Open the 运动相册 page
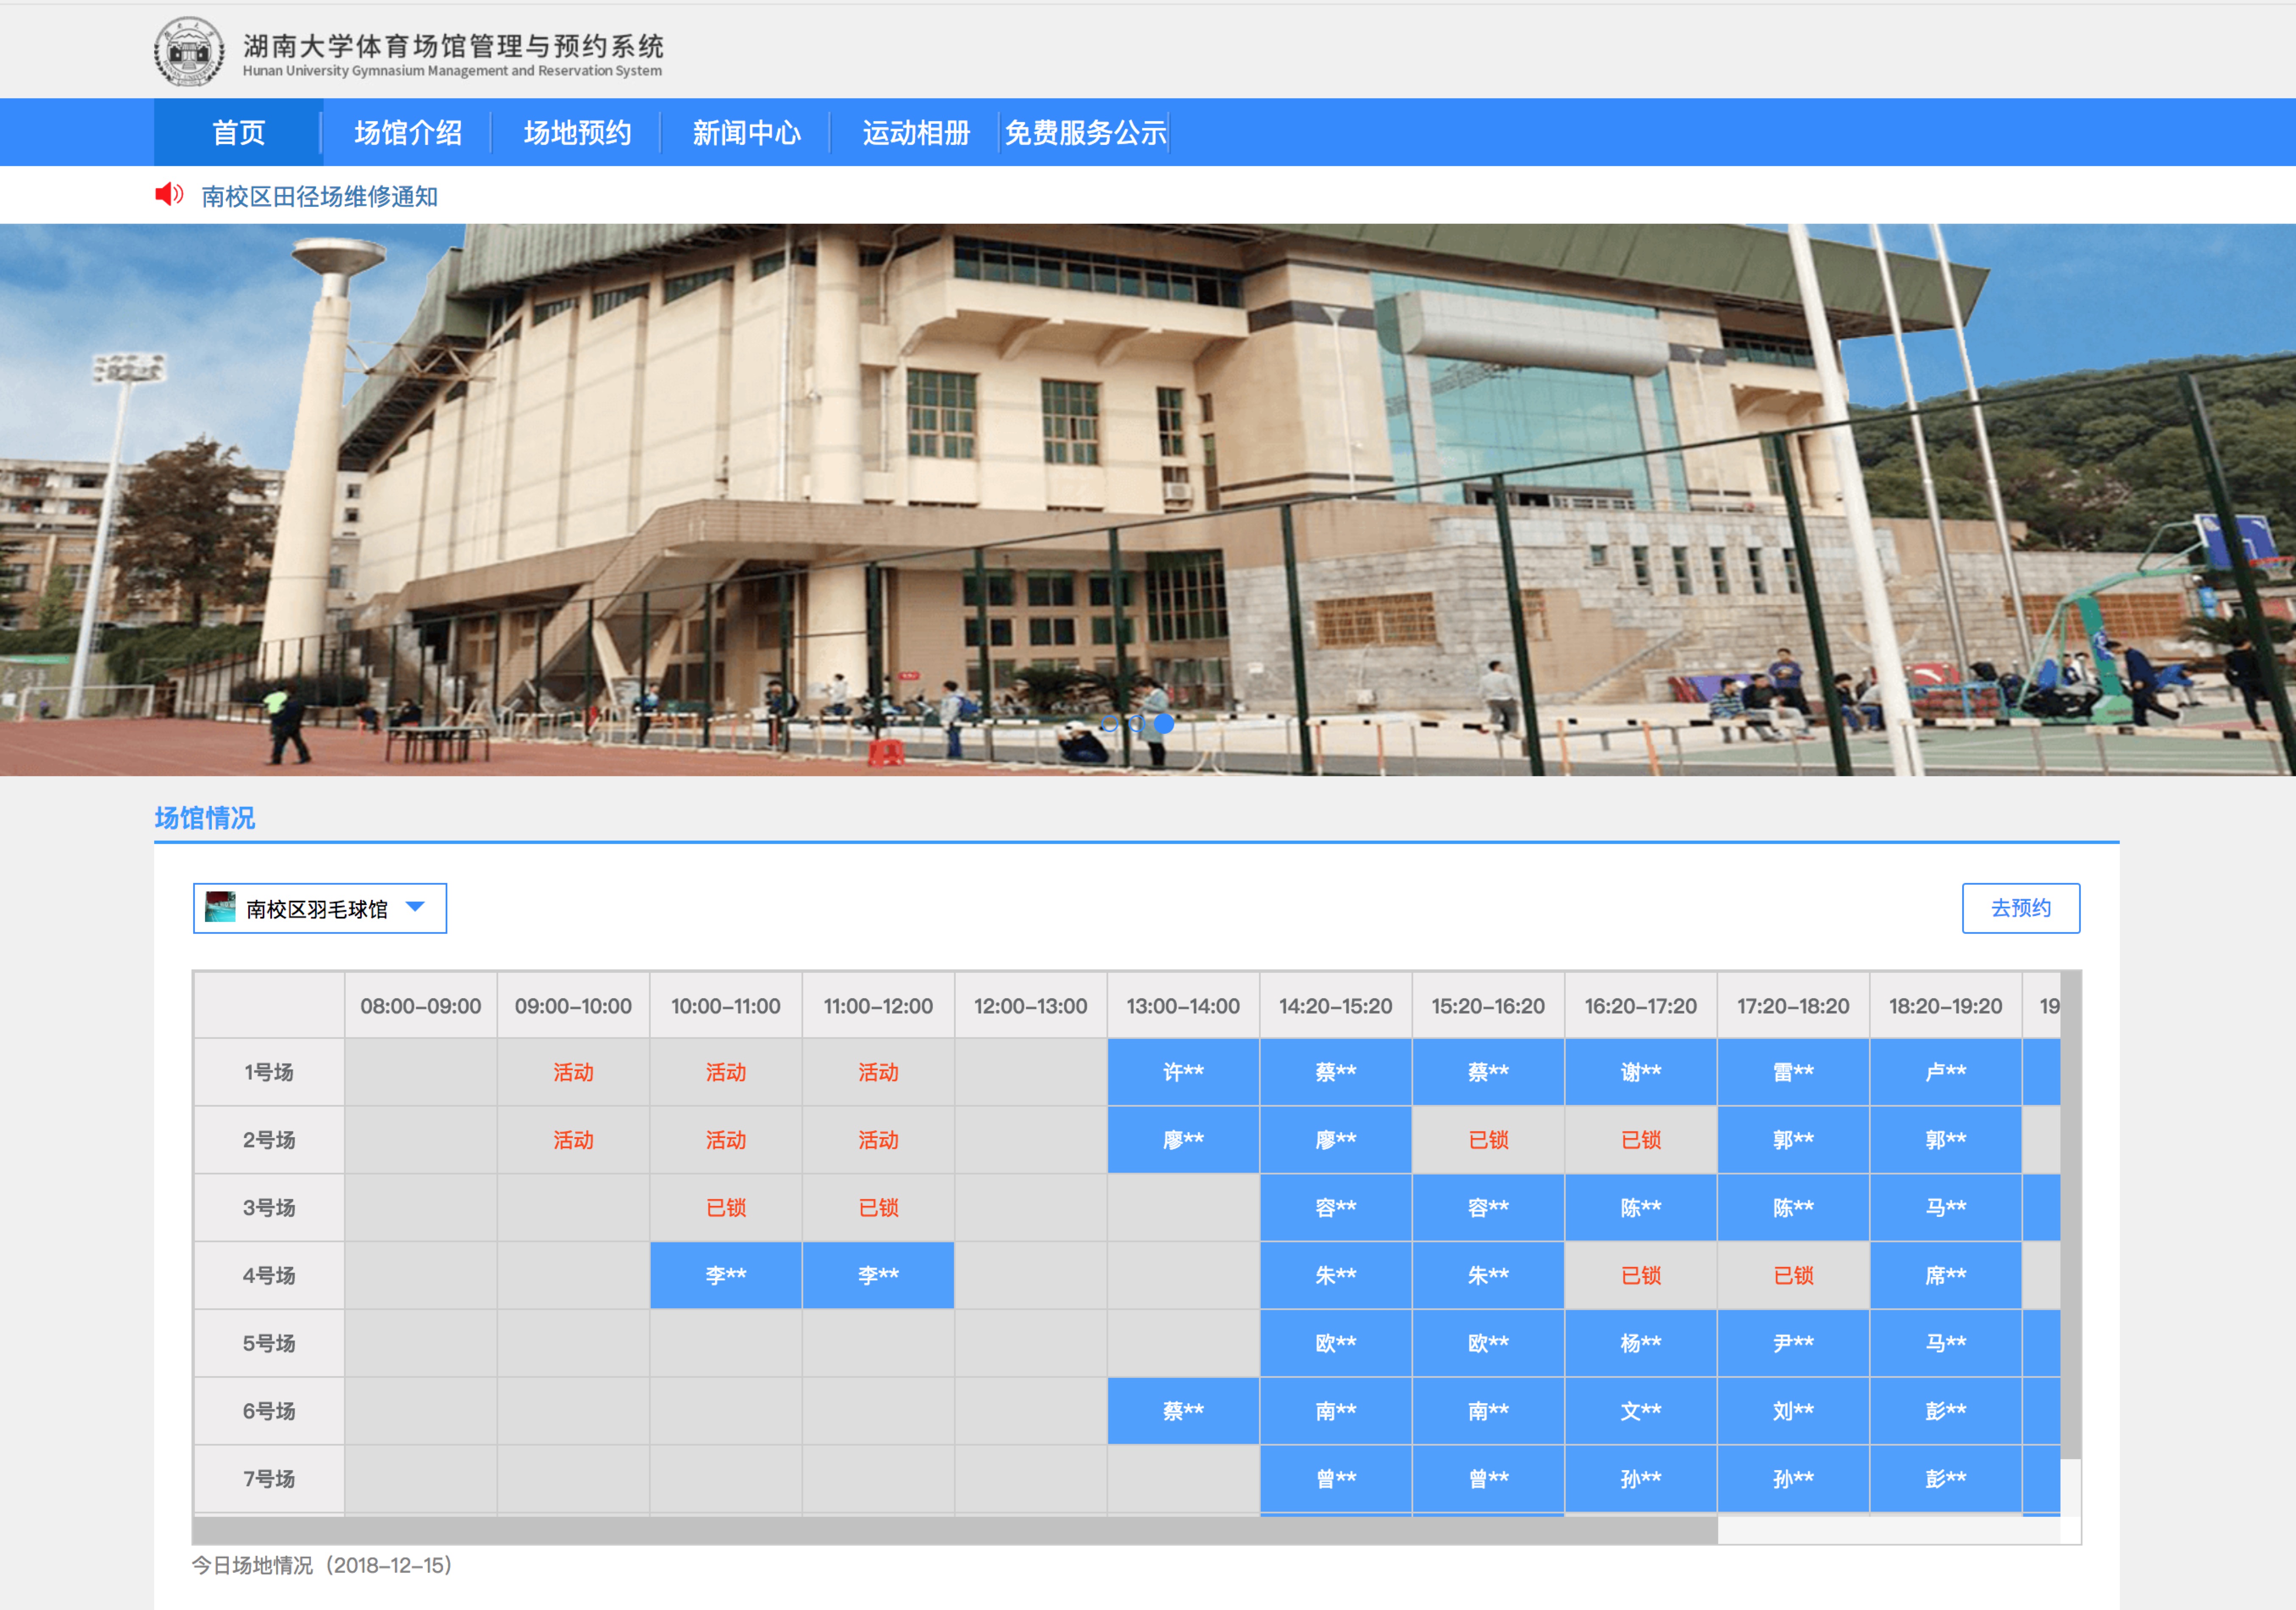The image size is (2296, 1610). click(915, 133)
